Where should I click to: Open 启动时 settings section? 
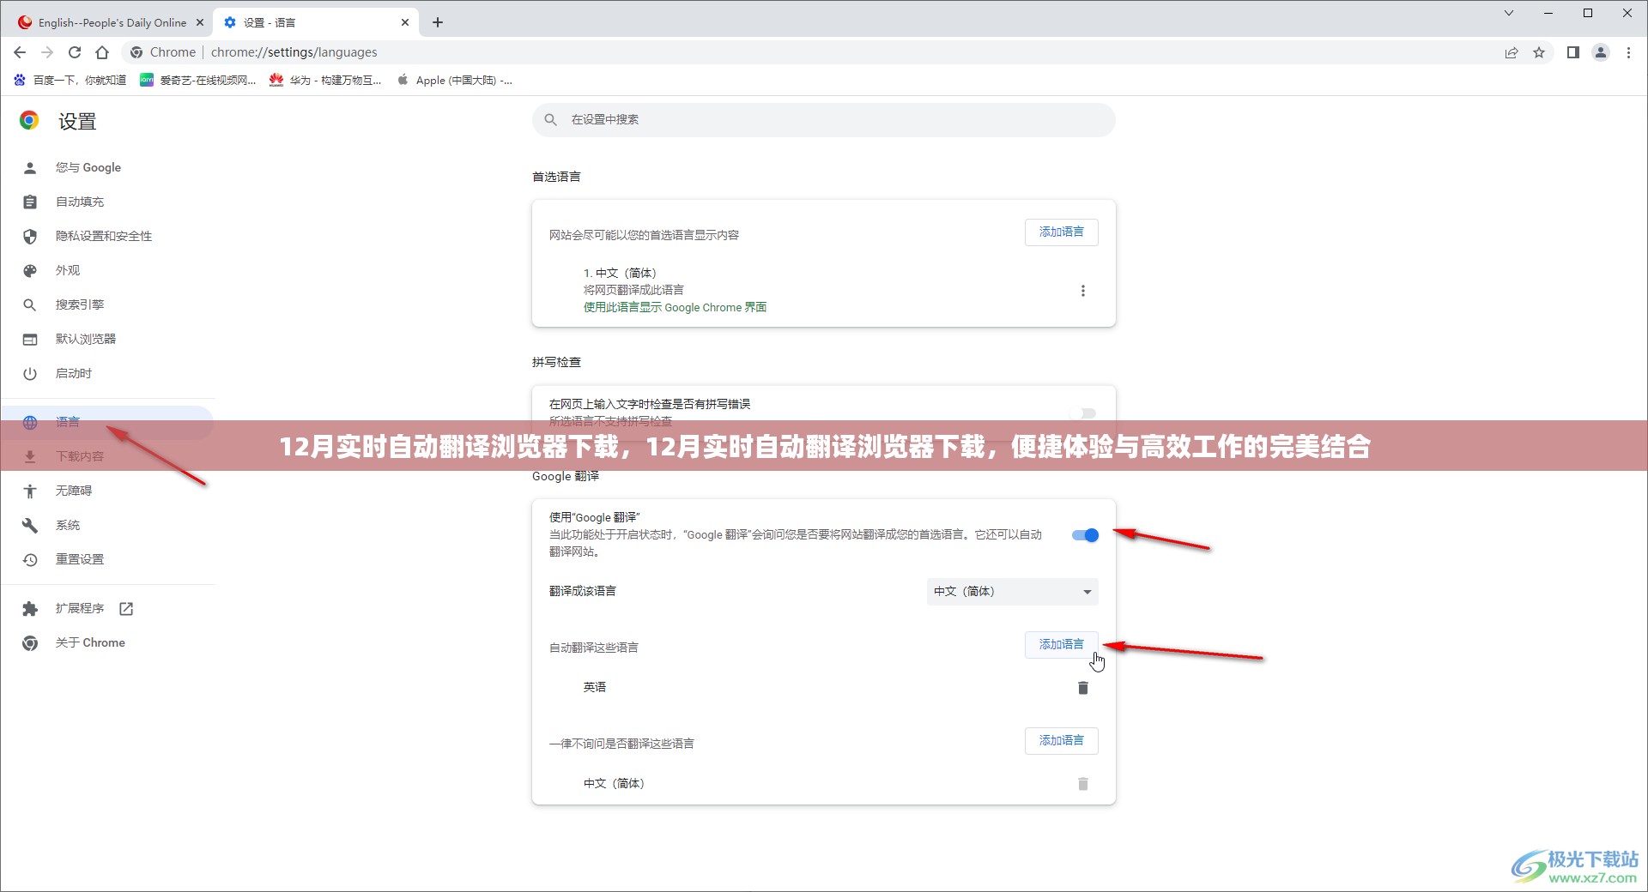coord(74,373)
